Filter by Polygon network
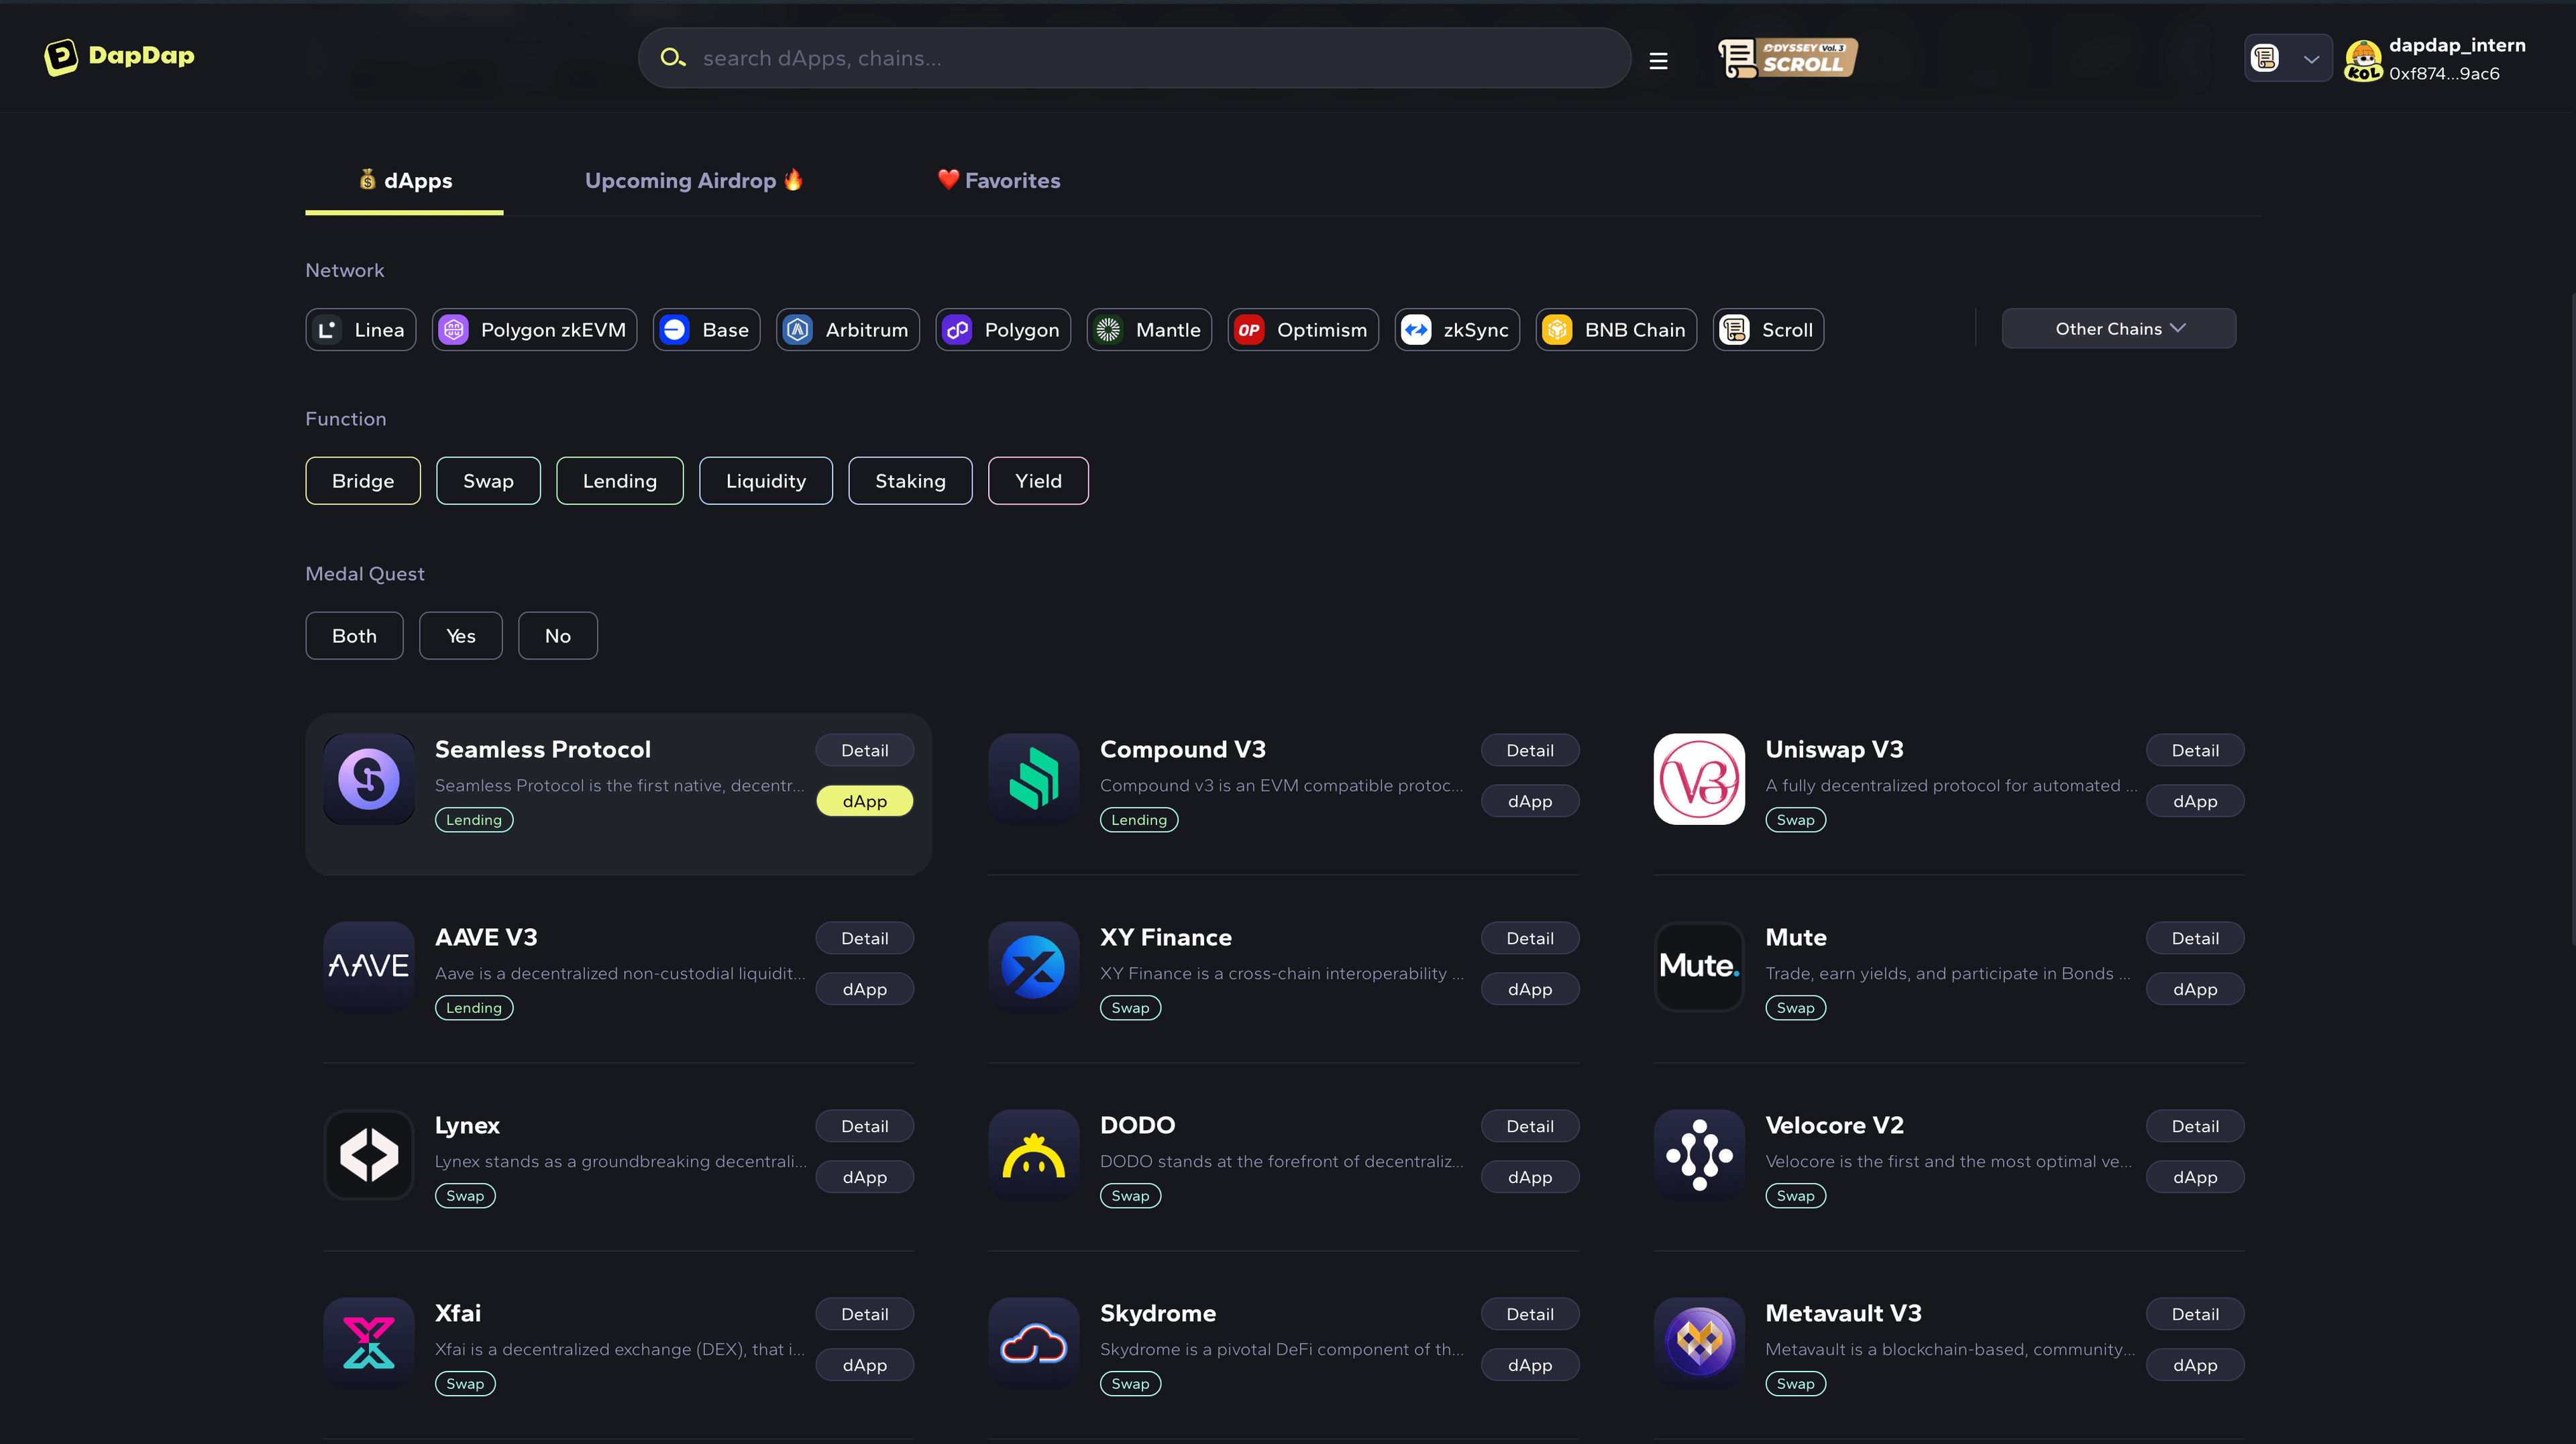 point(1003,330)
